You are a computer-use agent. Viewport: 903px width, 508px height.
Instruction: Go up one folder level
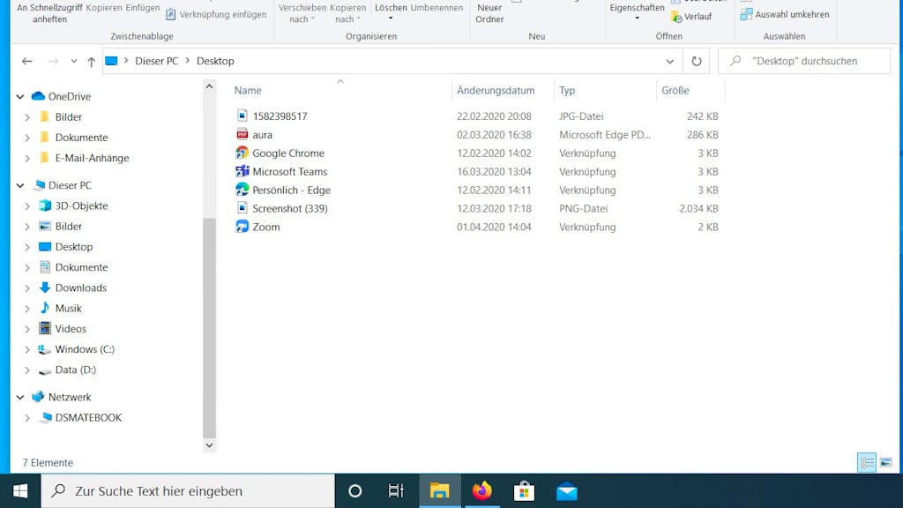(x=91, y=61)
